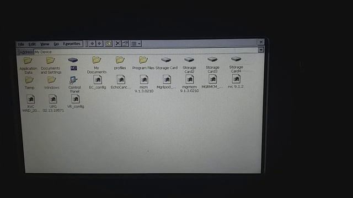
Task: Select the RVC WND_20... file
Action: [31, 103]
